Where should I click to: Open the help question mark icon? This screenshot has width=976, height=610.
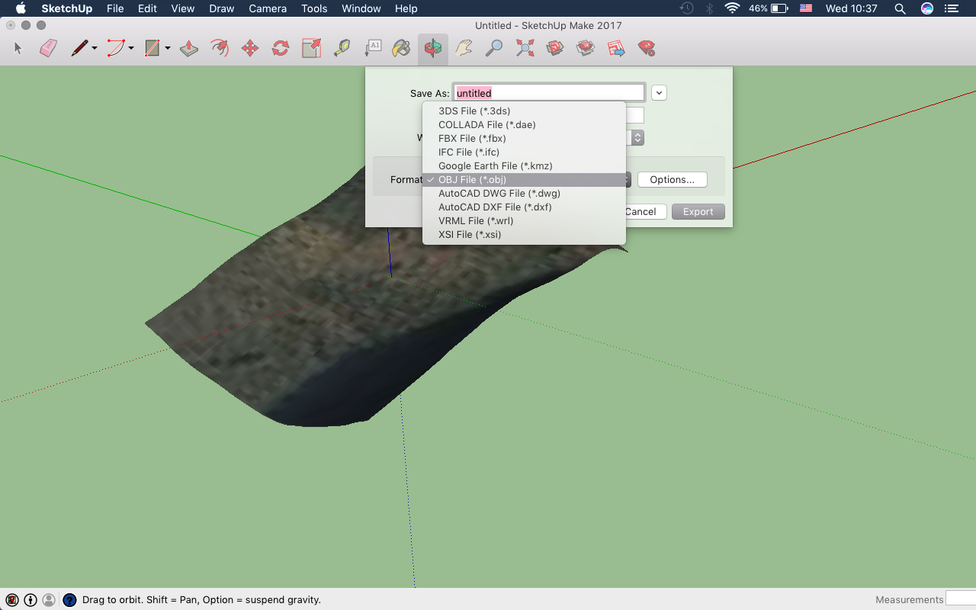[69, 600]
